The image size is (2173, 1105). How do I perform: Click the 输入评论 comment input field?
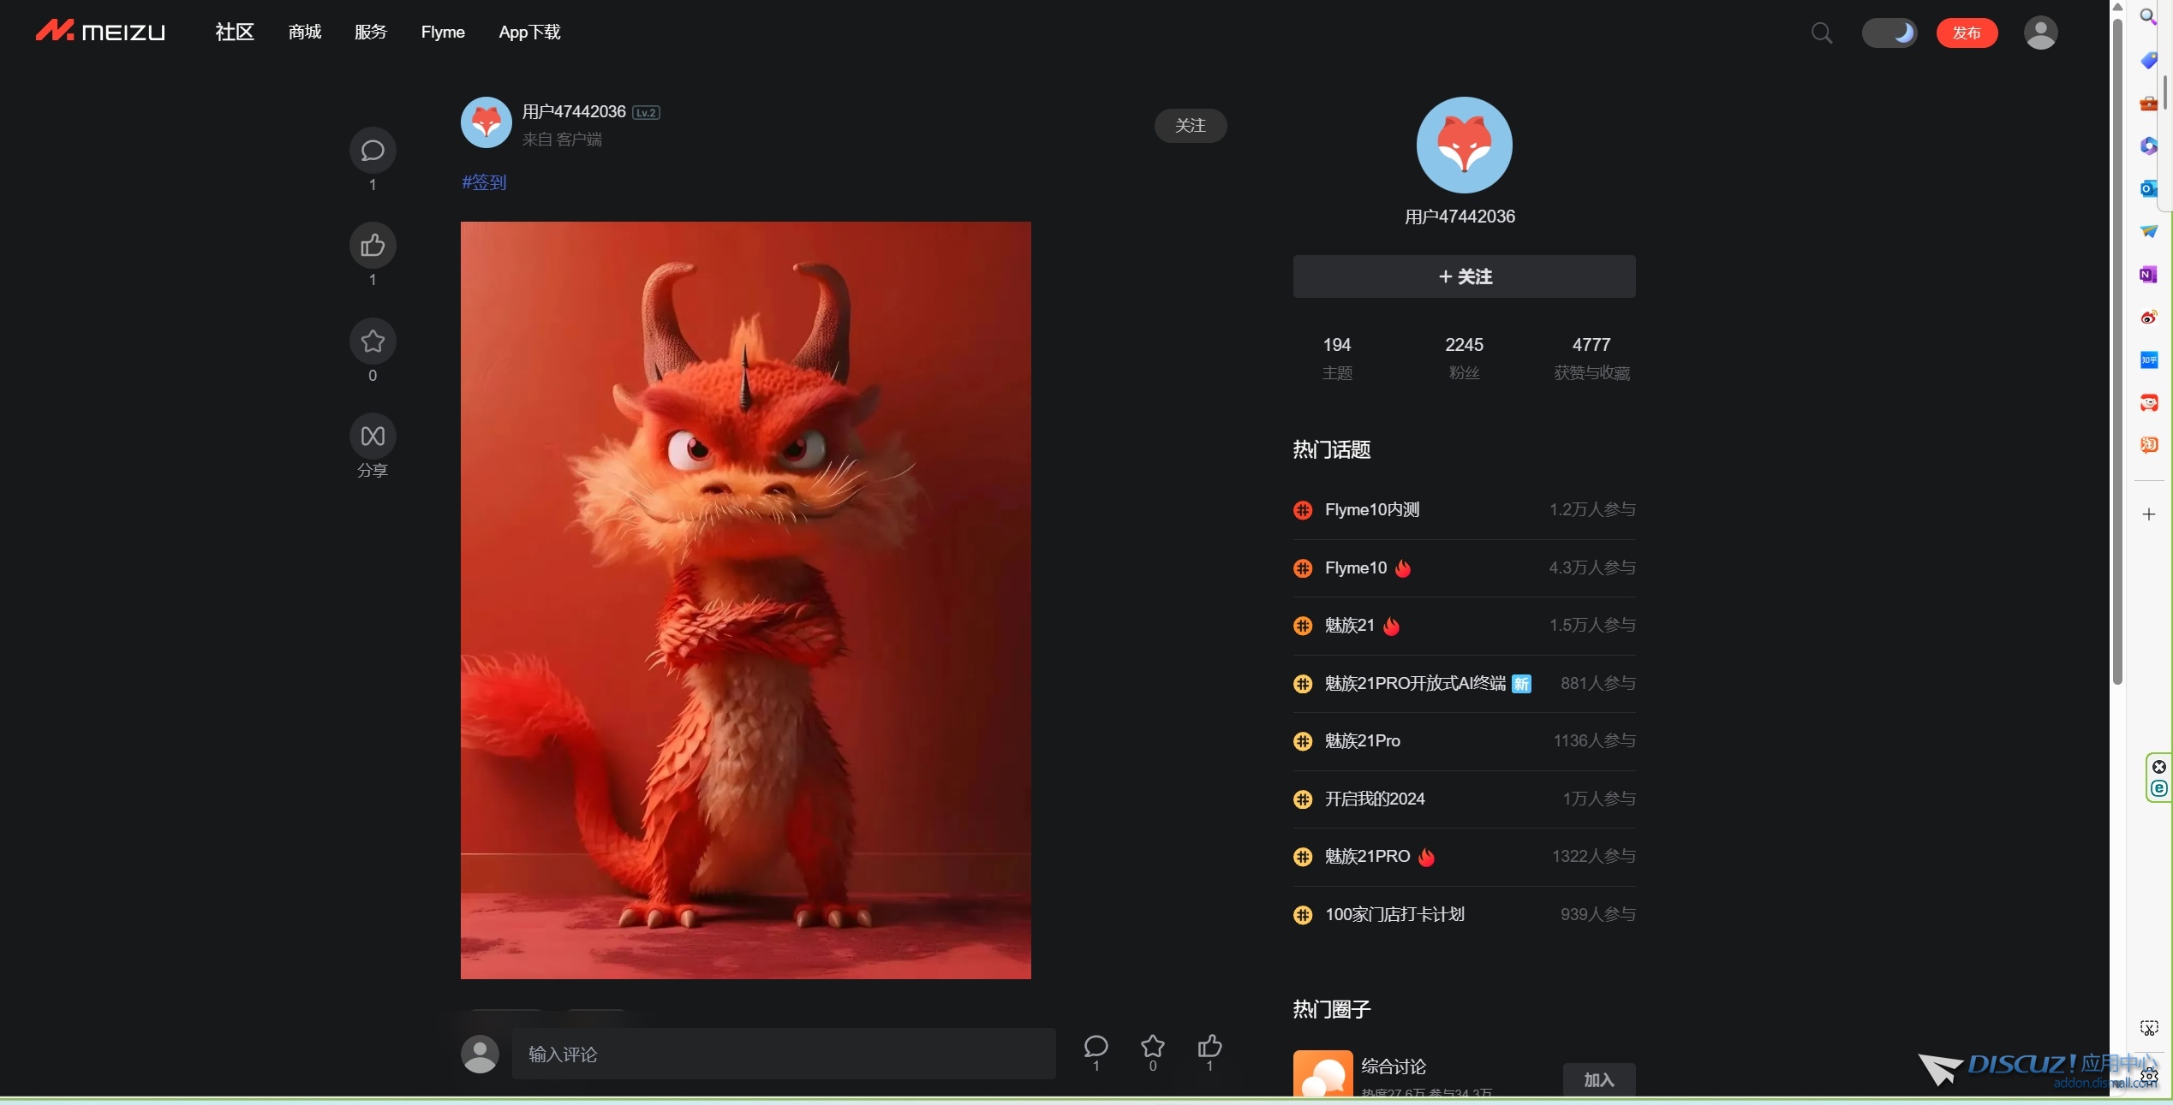783,1055
